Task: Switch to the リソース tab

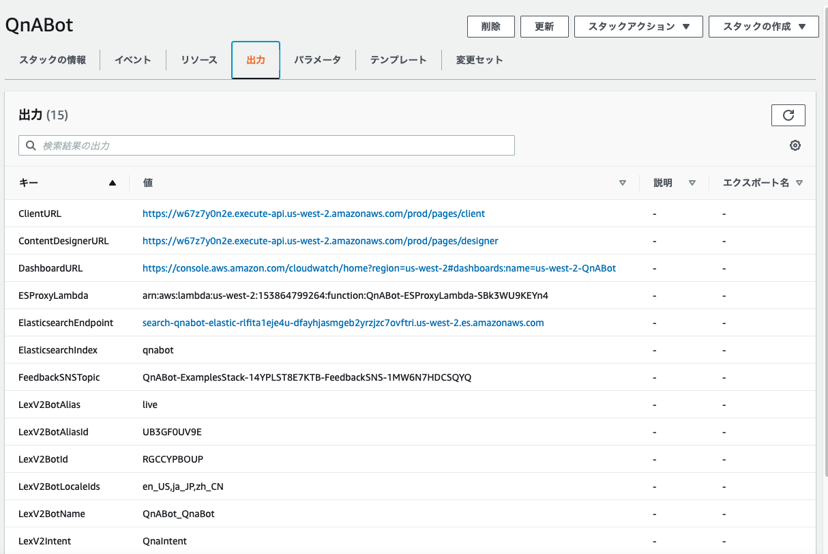Action: 199,60
